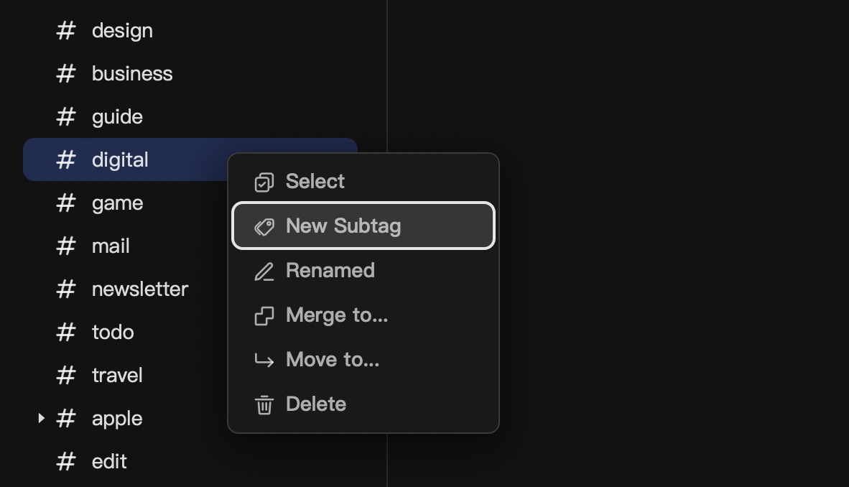This screenshot has height=487, width=849.
Task: Click the hash icon of business tag
Action: click(65, 74)
